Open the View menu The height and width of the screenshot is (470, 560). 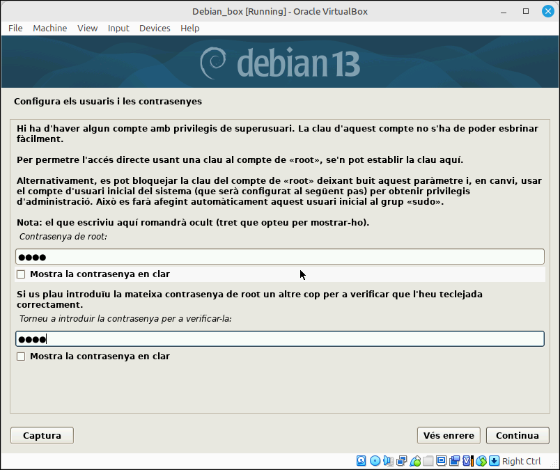tap(88, 29)
